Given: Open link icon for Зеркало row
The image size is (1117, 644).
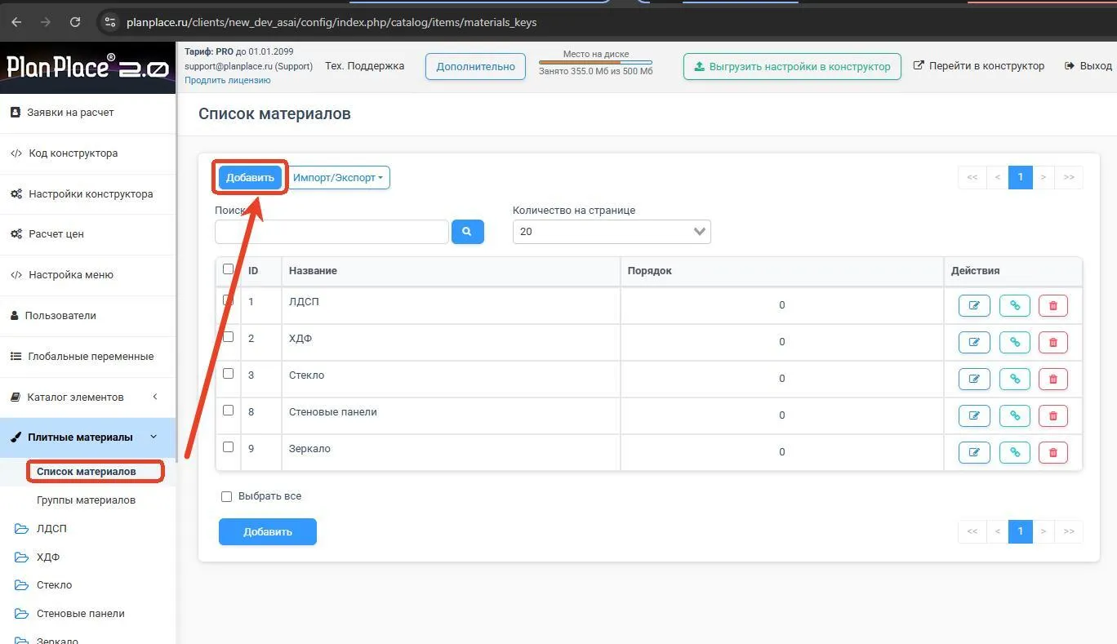Looking at the screenshot, I should pos(1015,452).
